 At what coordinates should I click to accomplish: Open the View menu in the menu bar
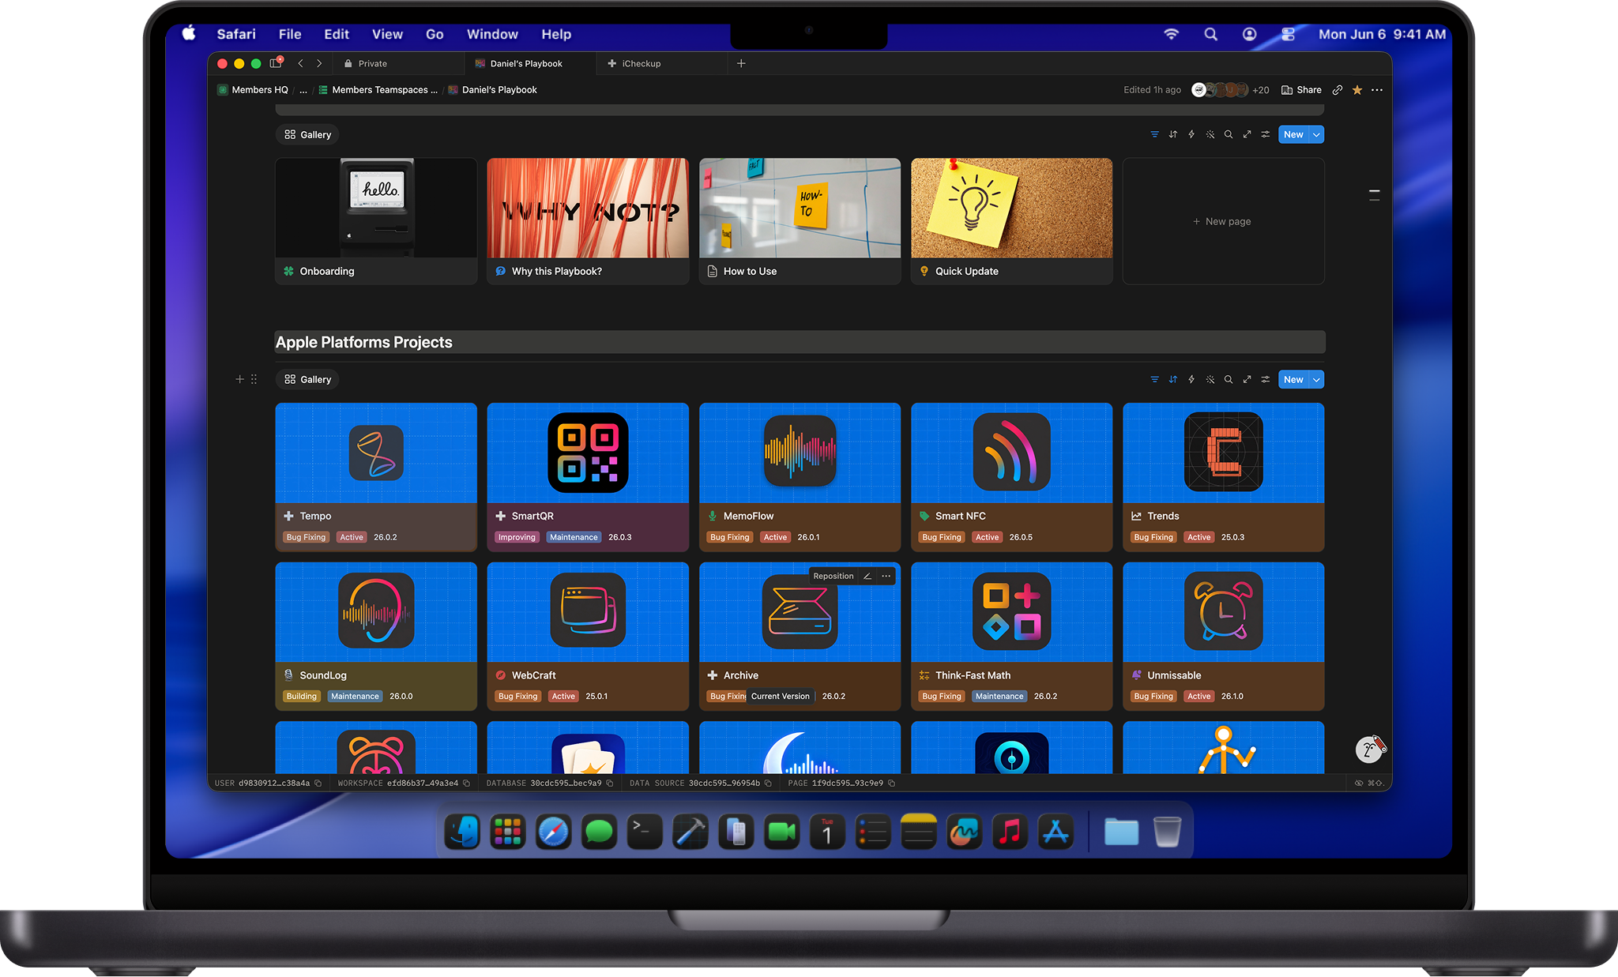387,34
